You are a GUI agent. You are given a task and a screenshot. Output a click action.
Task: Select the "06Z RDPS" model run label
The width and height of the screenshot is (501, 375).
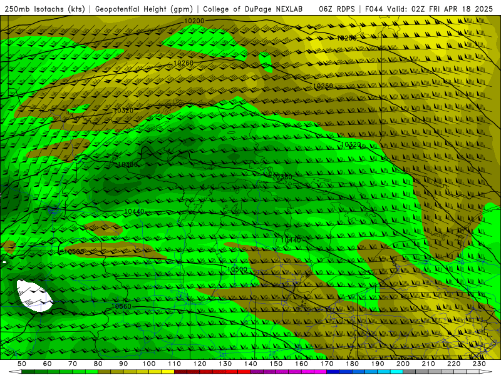pos(336,9)
